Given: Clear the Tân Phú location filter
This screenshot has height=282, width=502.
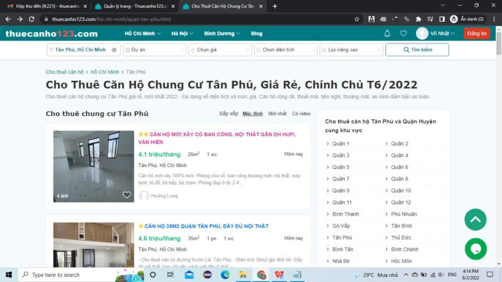Looking at the screenshot, I should click(x=114, y=50).
